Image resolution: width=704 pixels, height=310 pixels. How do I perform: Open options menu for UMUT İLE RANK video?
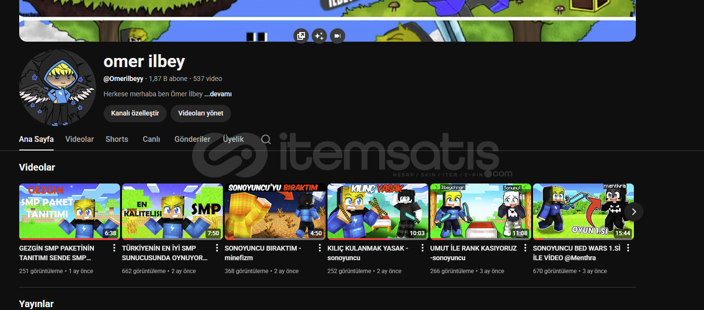tap(525, 248)
